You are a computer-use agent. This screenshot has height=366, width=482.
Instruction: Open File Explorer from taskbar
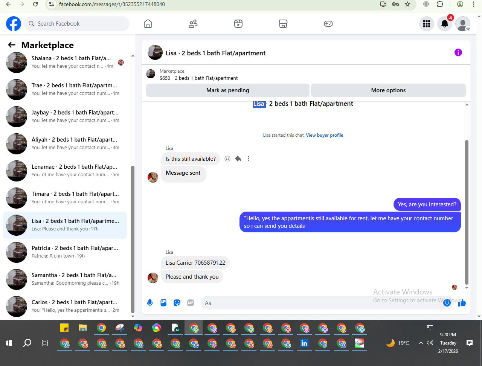(83, 328)
